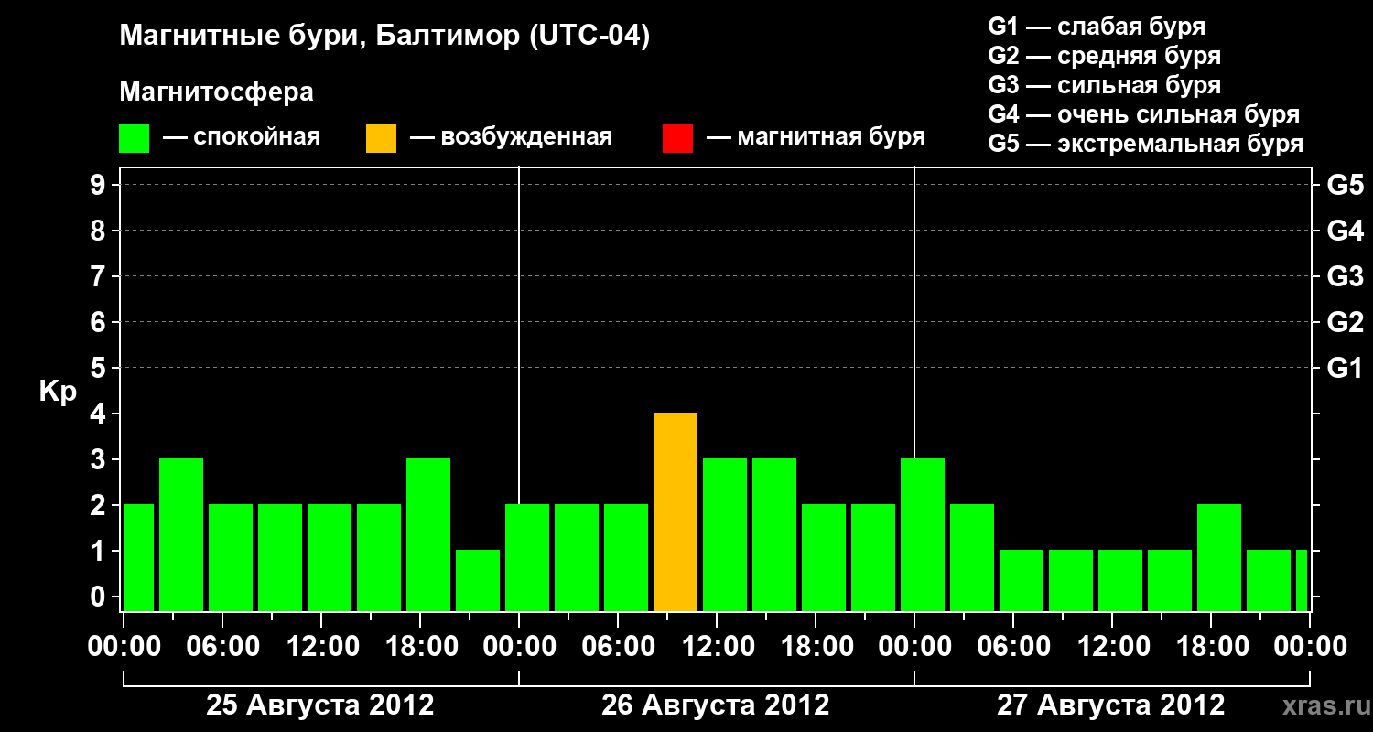Click the 'G5' right axis label
1373x732 pixels.
1345,186
